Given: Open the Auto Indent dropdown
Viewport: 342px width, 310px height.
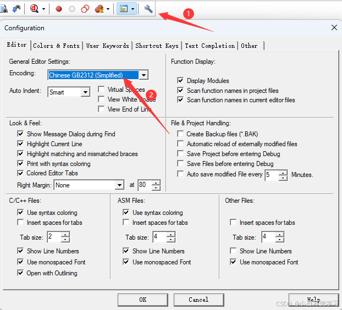Looking at the screenshot, I should pos(85,92).
